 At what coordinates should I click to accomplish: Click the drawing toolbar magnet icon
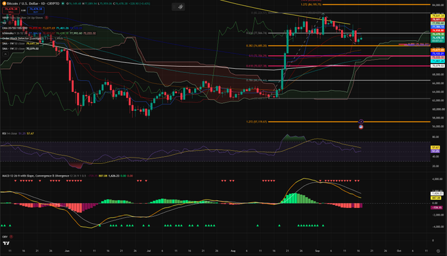click(181, 7)
